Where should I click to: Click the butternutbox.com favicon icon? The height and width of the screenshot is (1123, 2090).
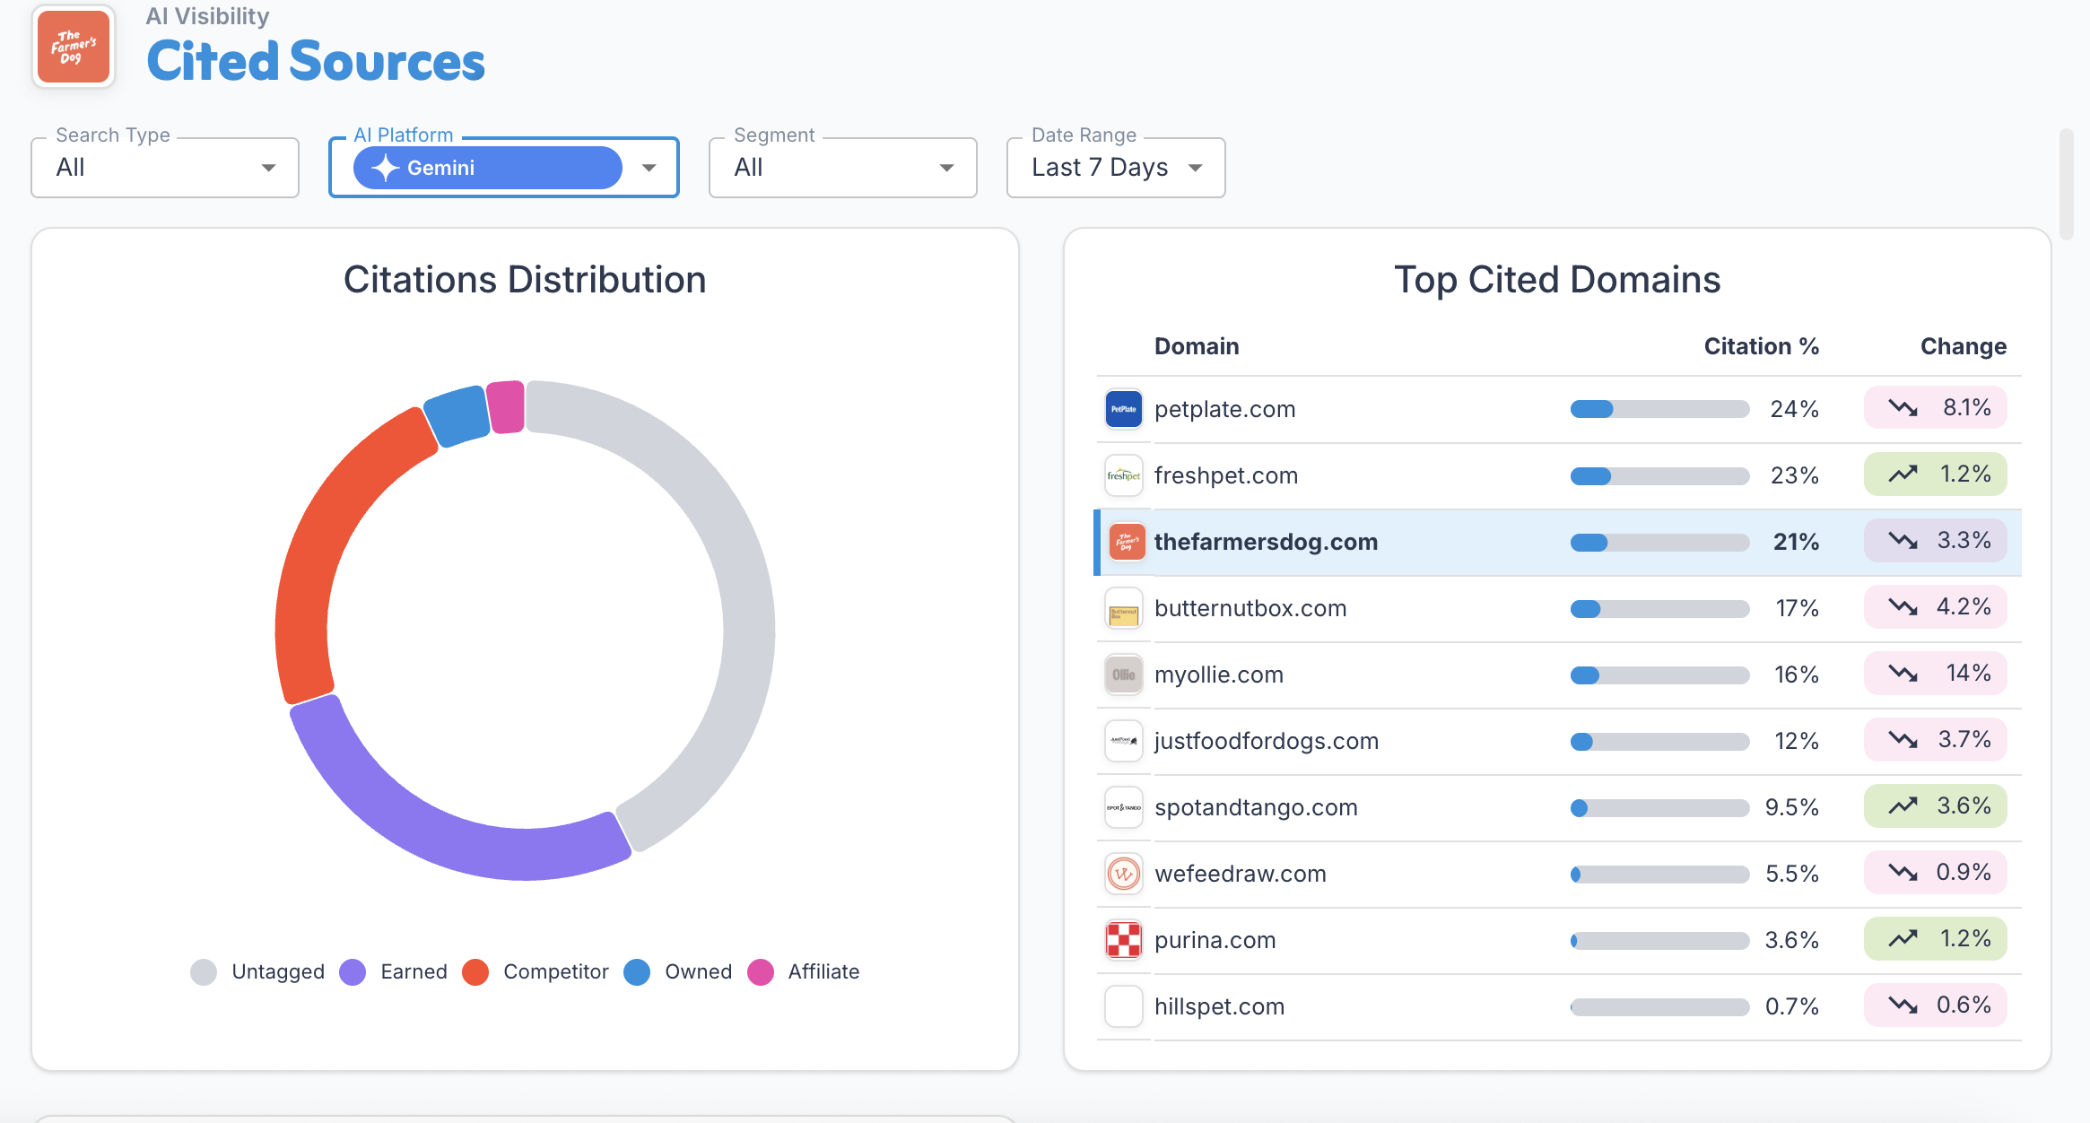[x=1123, y=608]
